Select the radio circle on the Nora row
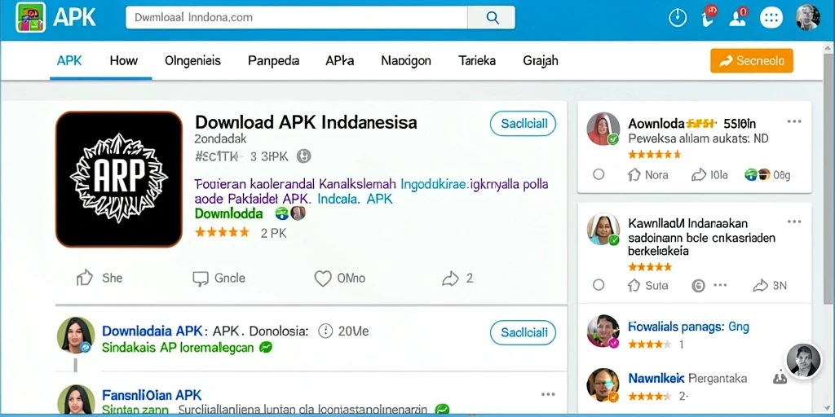835x417 pixels. pos(599,174)
